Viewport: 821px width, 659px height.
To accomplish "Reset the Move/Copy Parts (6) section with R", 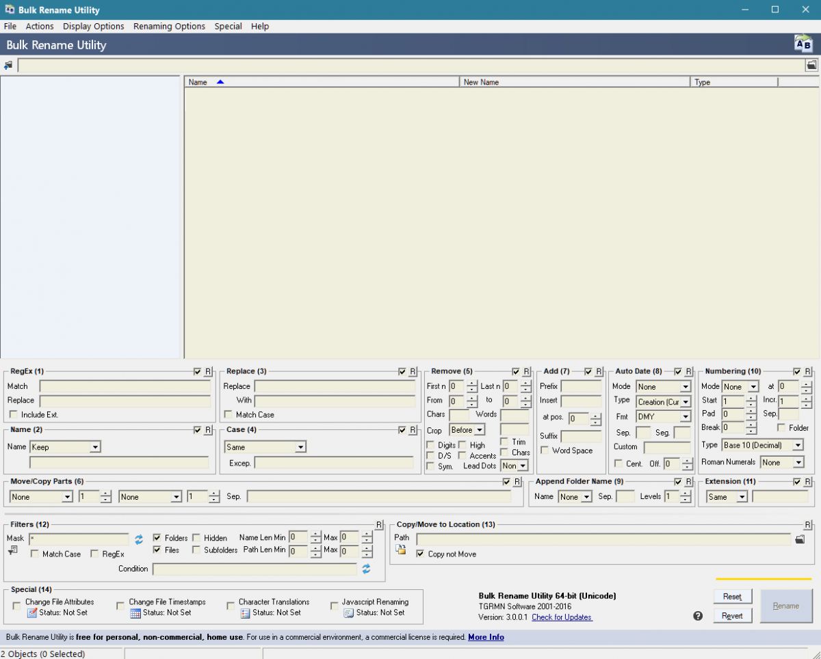I will pyautogui.click(x=517, y=482).
